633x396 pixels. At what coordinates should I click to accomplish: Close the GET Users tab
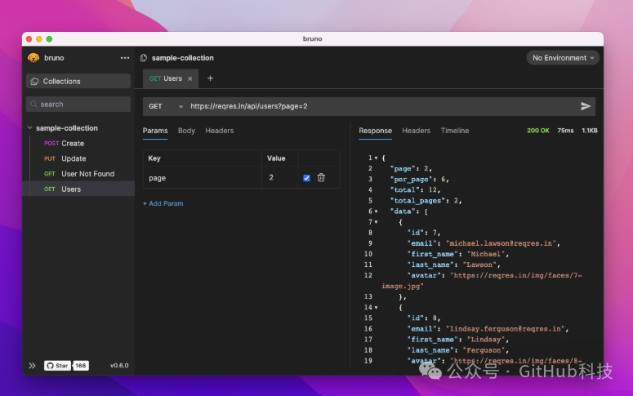click(x=189, y=78)
